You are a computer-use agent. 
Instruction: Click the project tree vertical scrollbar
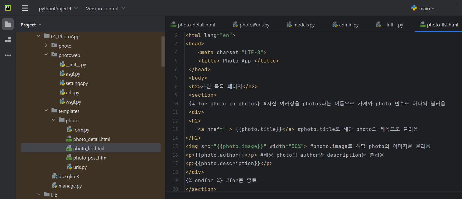pyautogui.click(x=163, y=52)
